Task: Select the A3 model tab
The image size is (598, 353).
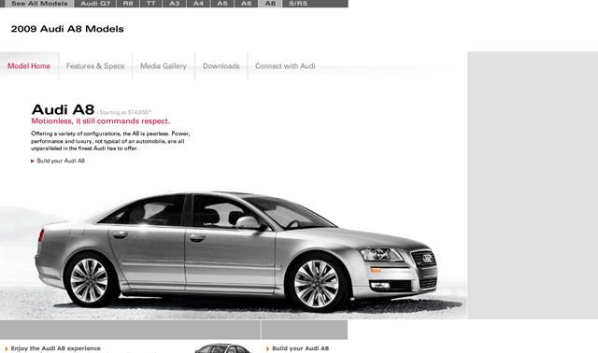Action: click(175, 4)
